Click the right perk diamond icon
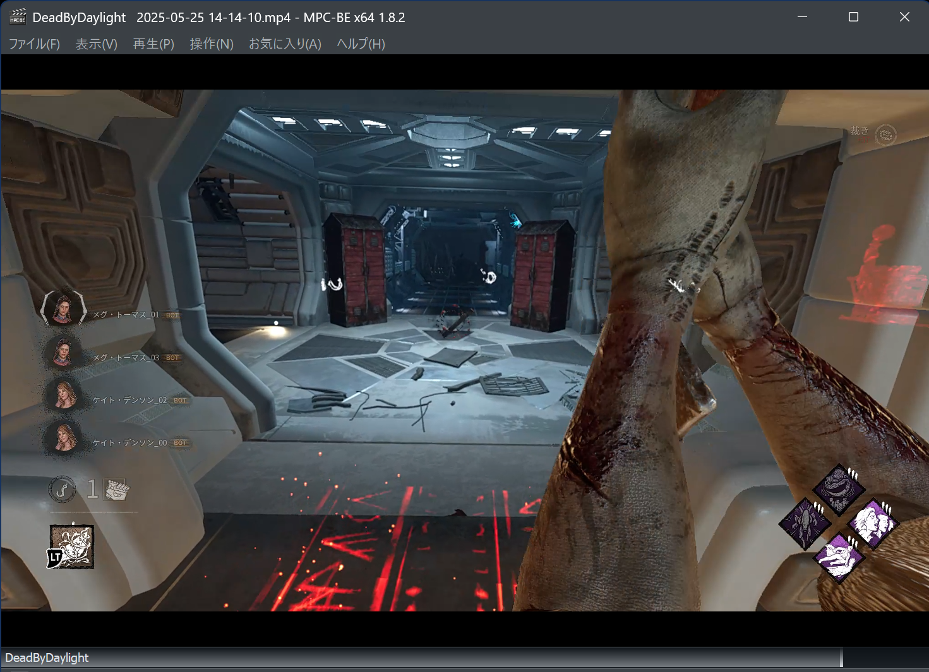929x672 pixels. (x=872, y=523)
